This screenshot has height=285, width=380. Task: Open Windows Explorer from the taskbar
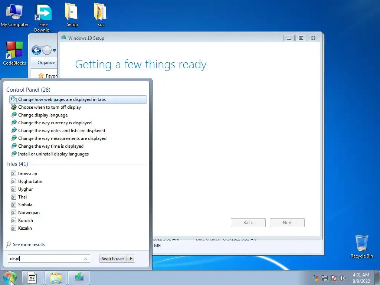pyautogui.click(x=56, y=278)
